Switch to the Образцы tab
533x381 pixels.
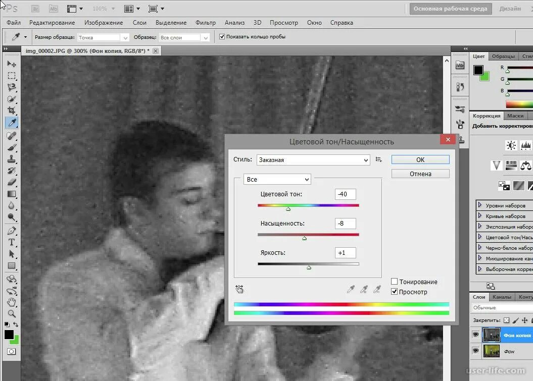[x=503, y=56]
